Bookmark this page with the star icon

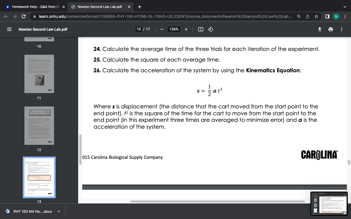tap(316, 16)
